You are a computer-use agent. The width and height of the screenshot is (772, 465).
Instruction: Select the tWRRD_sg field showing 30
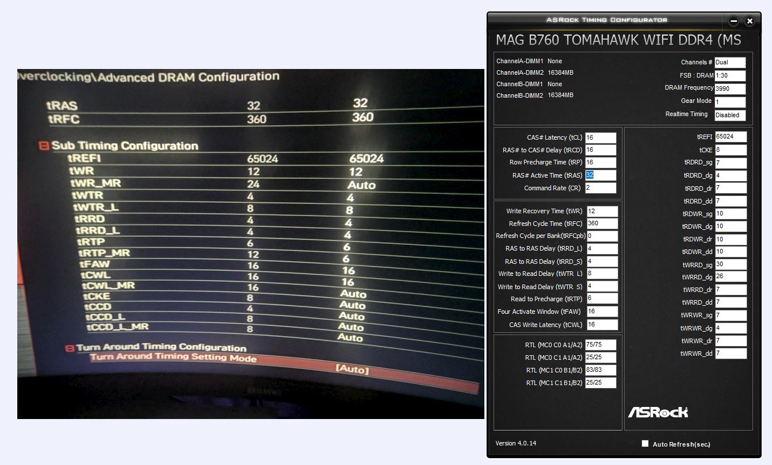coord(731,264)
